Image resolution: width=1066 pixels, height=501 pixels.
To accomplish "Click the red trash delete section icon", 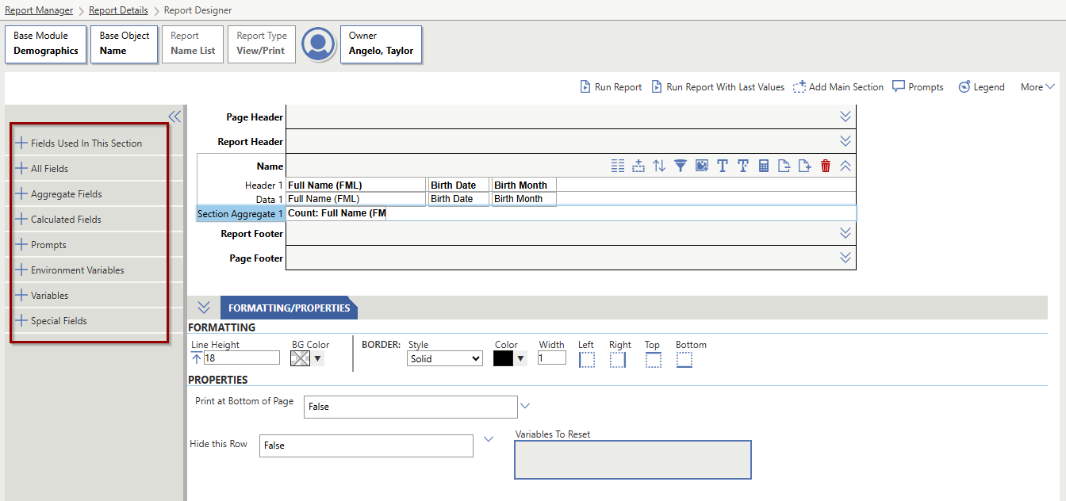I will pos(826,166).
